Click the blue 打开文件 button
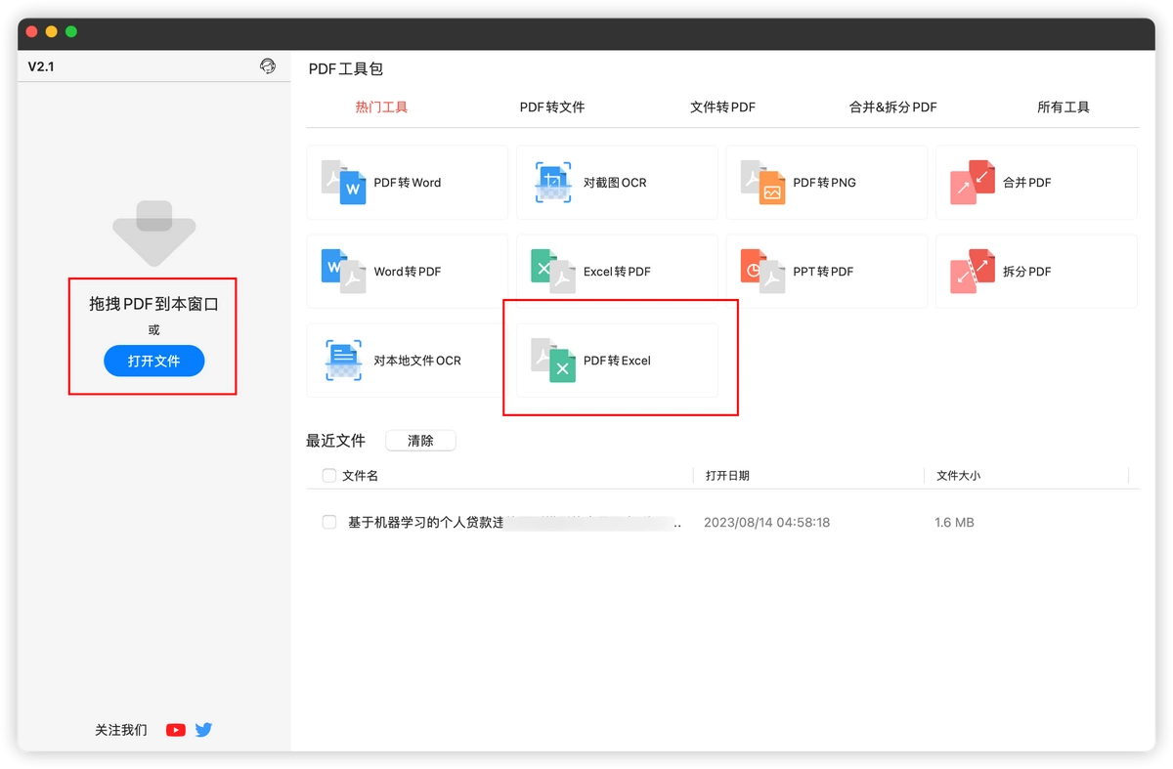 click(154, 362)
